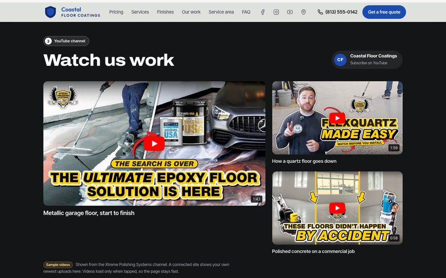This screenshot has height=278, width=446.
Task: Click the map pin location icon
Action: click(x=303, y=12)
